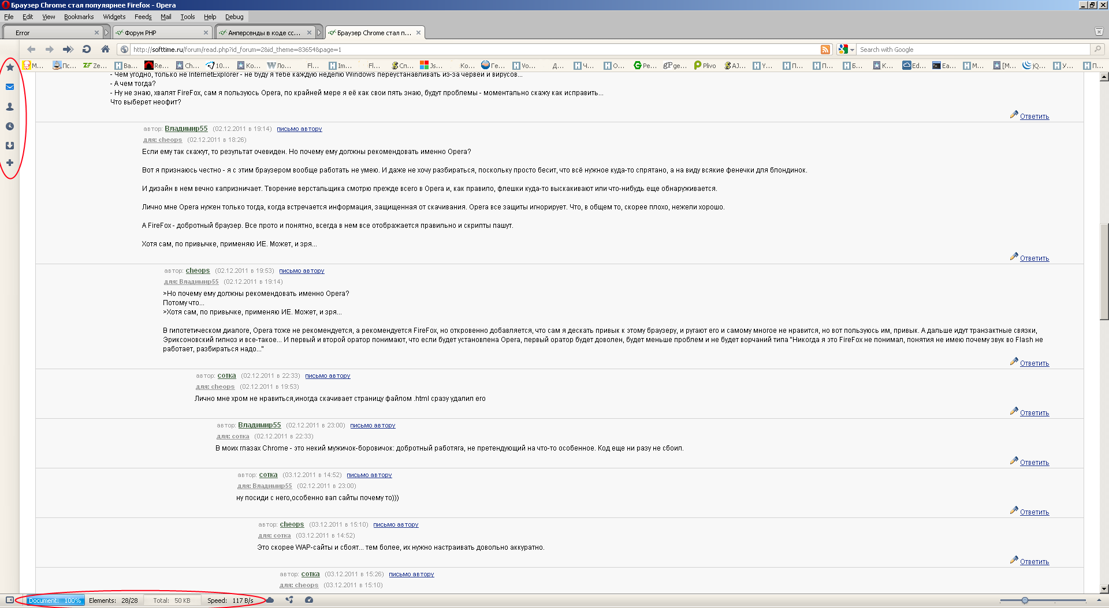Open the 'Re…' bookmark with red icon

pos(157,66)
